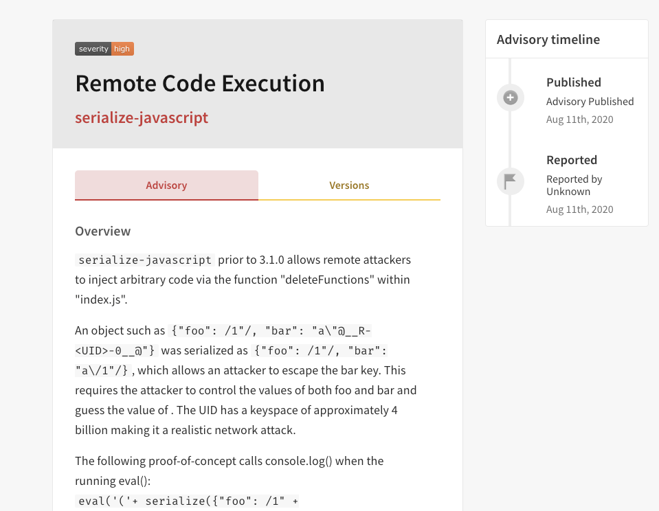Click the plus icon next to Published

pyautogui.click(x=510, y=98)
